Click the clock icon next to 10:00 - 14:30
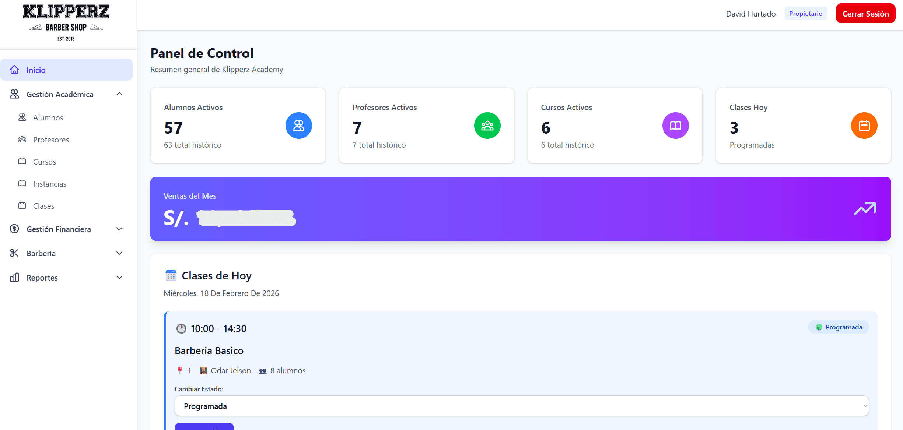Image resolution: width=903 pixels, height=430 pixels. 181,328
